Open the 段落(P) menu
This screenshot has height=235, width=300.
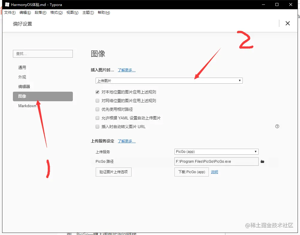40,13
